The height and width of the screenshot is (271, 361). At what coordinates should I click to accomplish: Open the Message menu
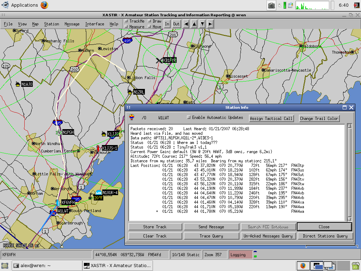[72, 24]
